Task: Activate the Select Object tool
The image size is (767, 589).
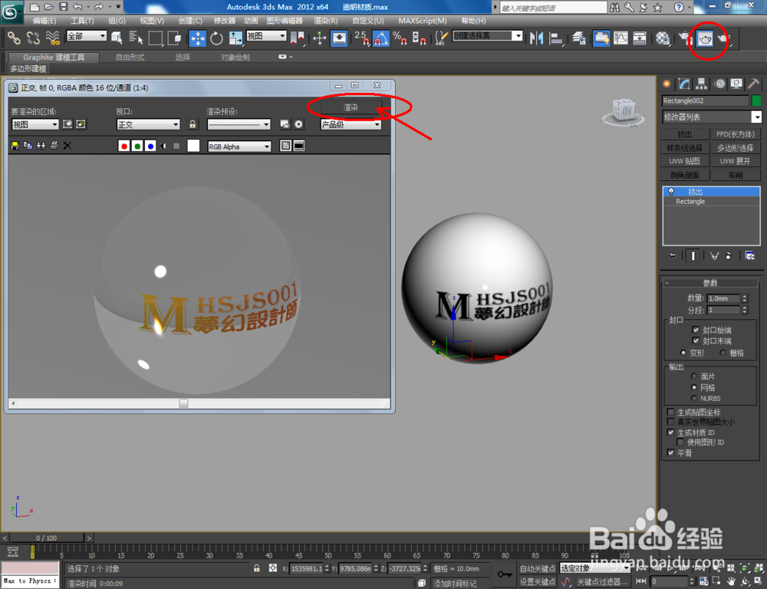Action: (x=117, y=38)
